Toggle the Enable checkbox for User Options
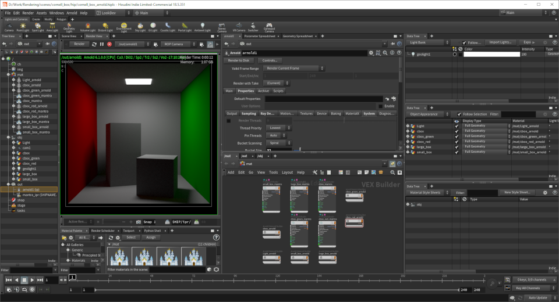The width and height of the screenshot is (559, 302). [x=380, y=106]
